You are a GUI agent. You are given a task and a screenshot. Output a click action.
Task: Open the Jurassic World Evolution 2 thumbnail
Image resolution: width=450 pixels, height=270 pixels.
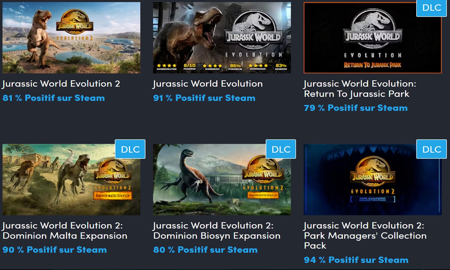(x=71, y=37)
